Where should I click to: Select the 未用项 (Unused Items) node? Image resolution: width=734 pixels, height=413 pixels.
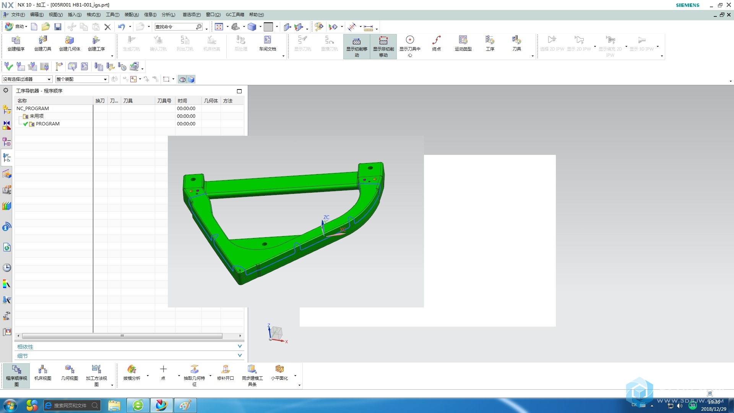coord(37,116)
